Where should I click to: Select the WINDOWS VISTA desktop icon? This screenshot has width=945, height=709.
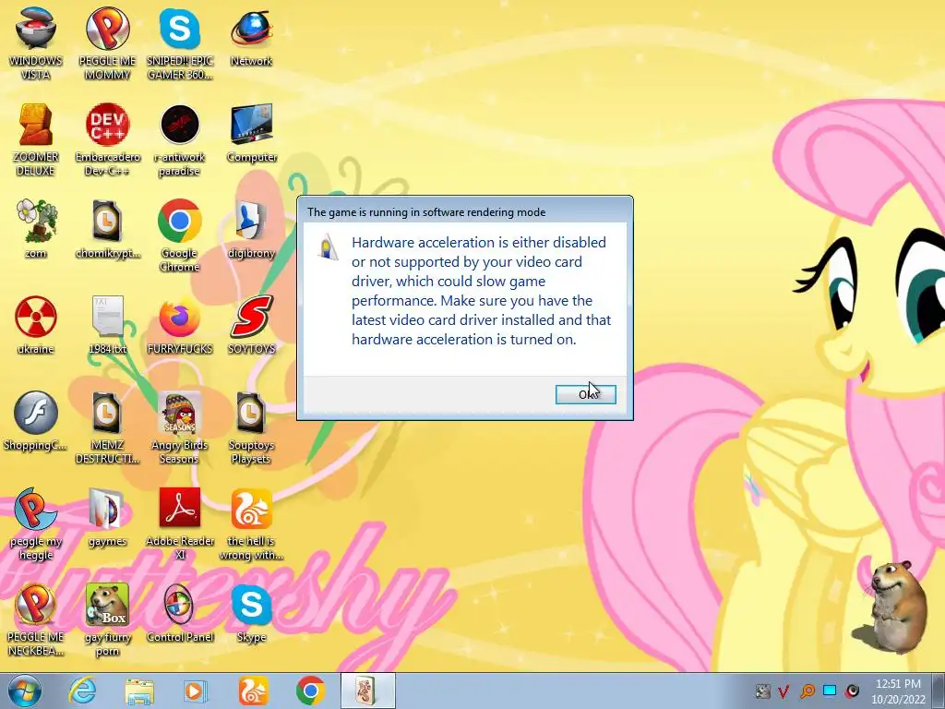[36, 43]
